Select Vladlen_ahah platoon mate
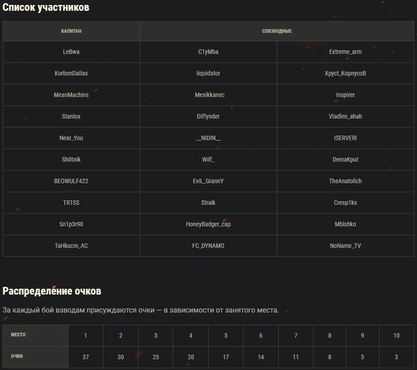The height and width of the screenshot is (370, 417). [x=345, y=116]
